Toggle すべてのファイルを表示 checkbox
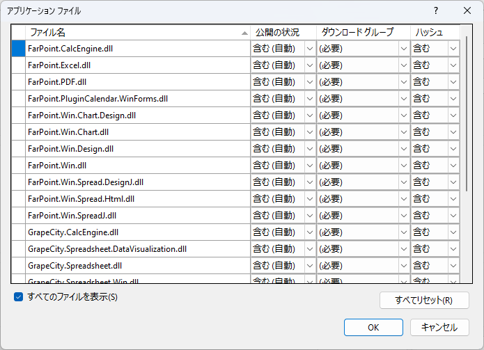The width and height of the screenshot is (484, 350). pyautogui.click(x=19, y=297)
